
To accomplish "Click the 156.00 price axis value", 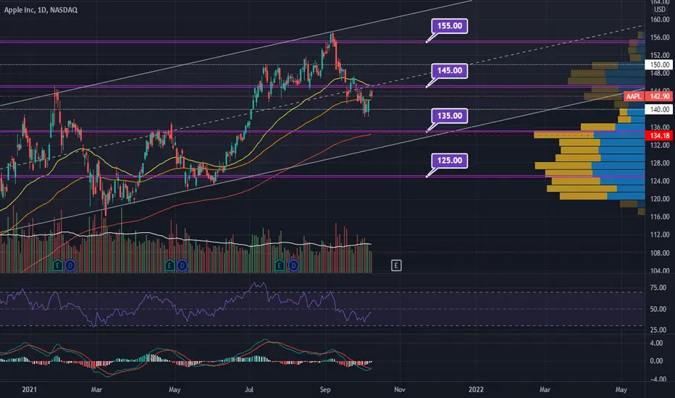I will [x=660, y=38].
